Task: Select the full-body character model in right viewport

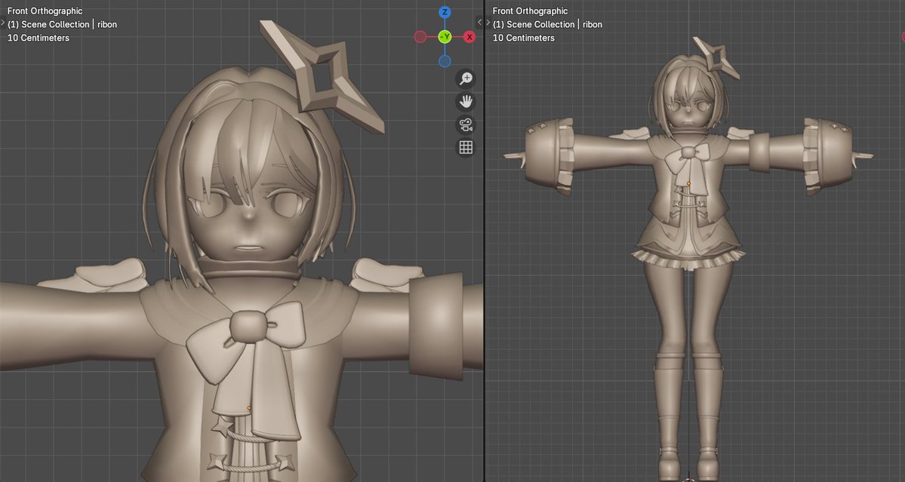Action: (688, 259)
